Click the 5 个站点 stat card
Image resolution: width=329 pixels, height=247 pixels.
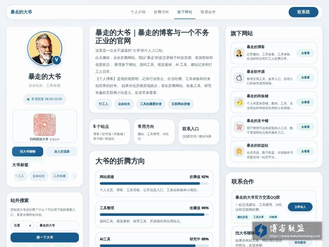(x=110, y=132)
